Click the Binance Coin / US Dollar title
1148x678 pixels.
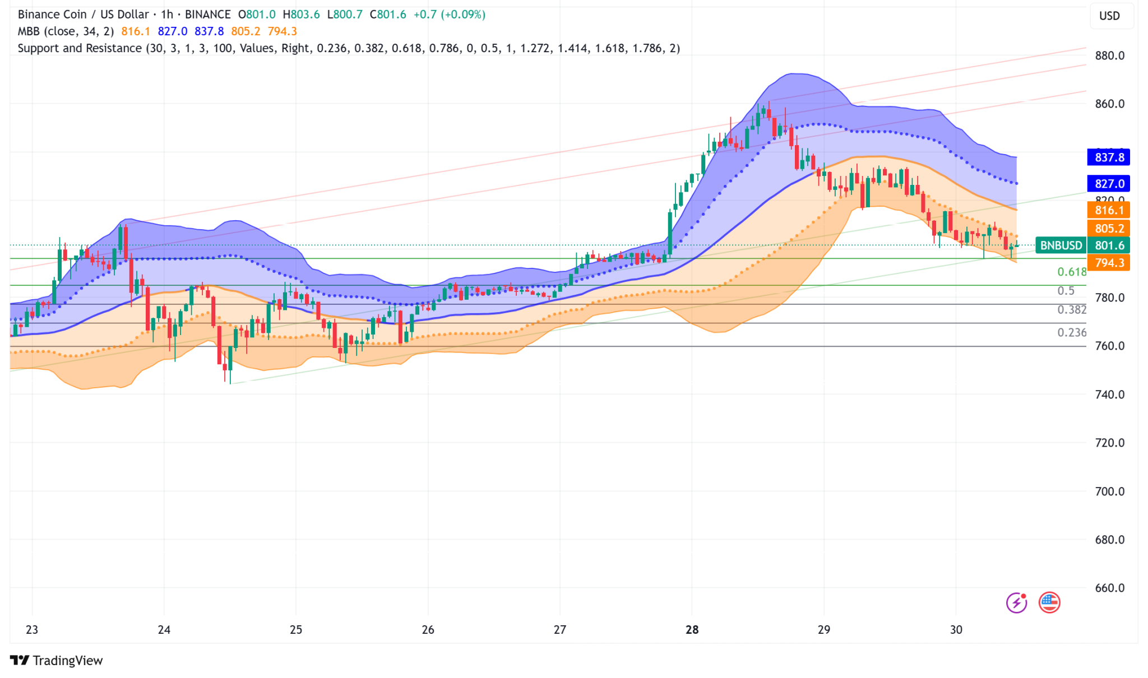tap(84, 15)
